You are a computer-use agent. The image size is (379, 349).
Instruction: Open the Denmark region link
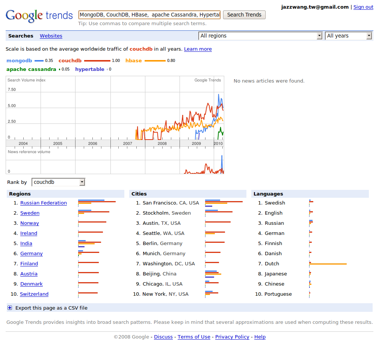click(x=32, y=284)
